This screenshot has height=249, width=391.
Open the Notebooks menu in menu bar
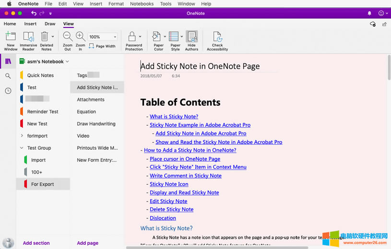point(142,4)
